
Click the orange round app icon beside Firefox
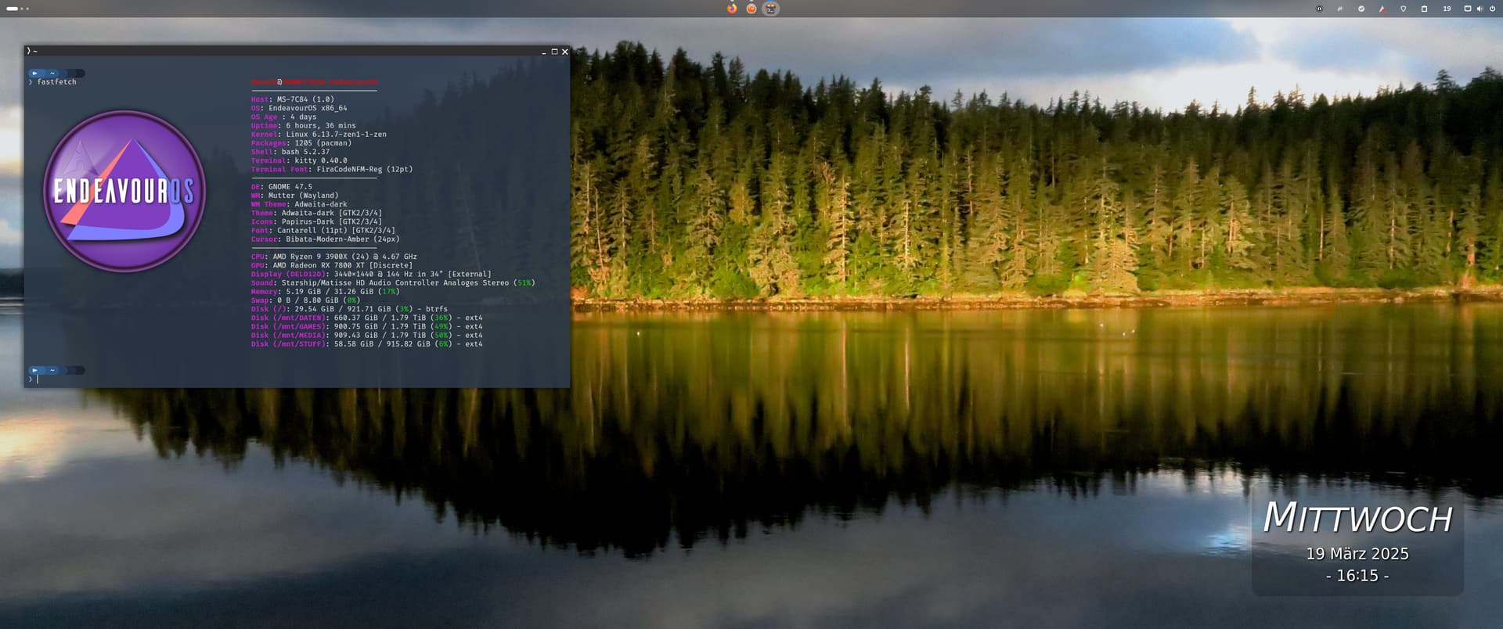(751, 9)
